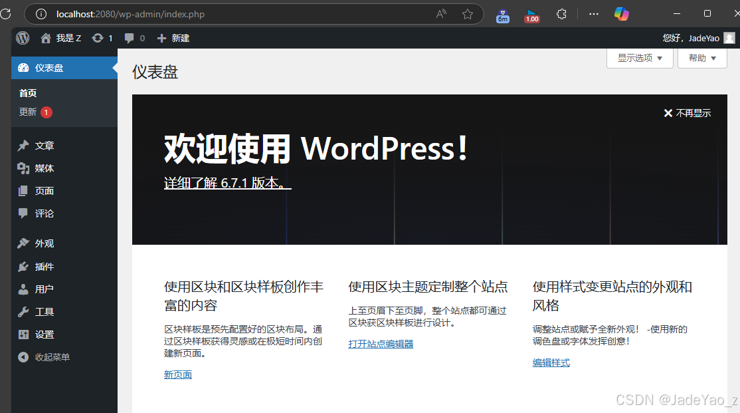Click the gauge icon beside 仪表盘
740x413 pixels.
[23, 68]
